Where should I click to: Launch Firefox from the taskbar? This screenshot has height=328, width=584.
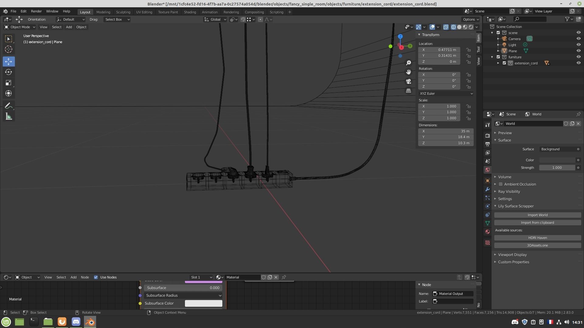[x=62, y=322]
